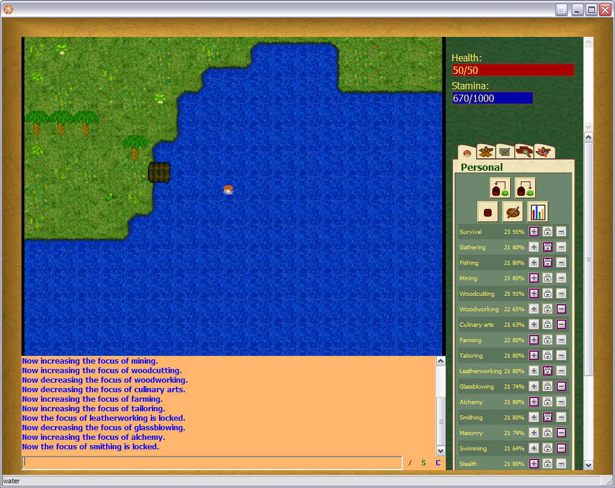Click the plus icon for Alchemy
Viewport: 615px width, 488px height.
click(x=534, y=402)
